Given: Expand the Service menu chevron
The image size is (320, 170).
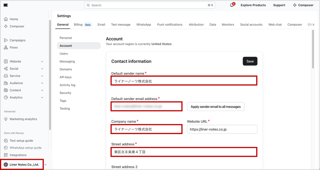Looking at the screenshot, I should 42,76.
